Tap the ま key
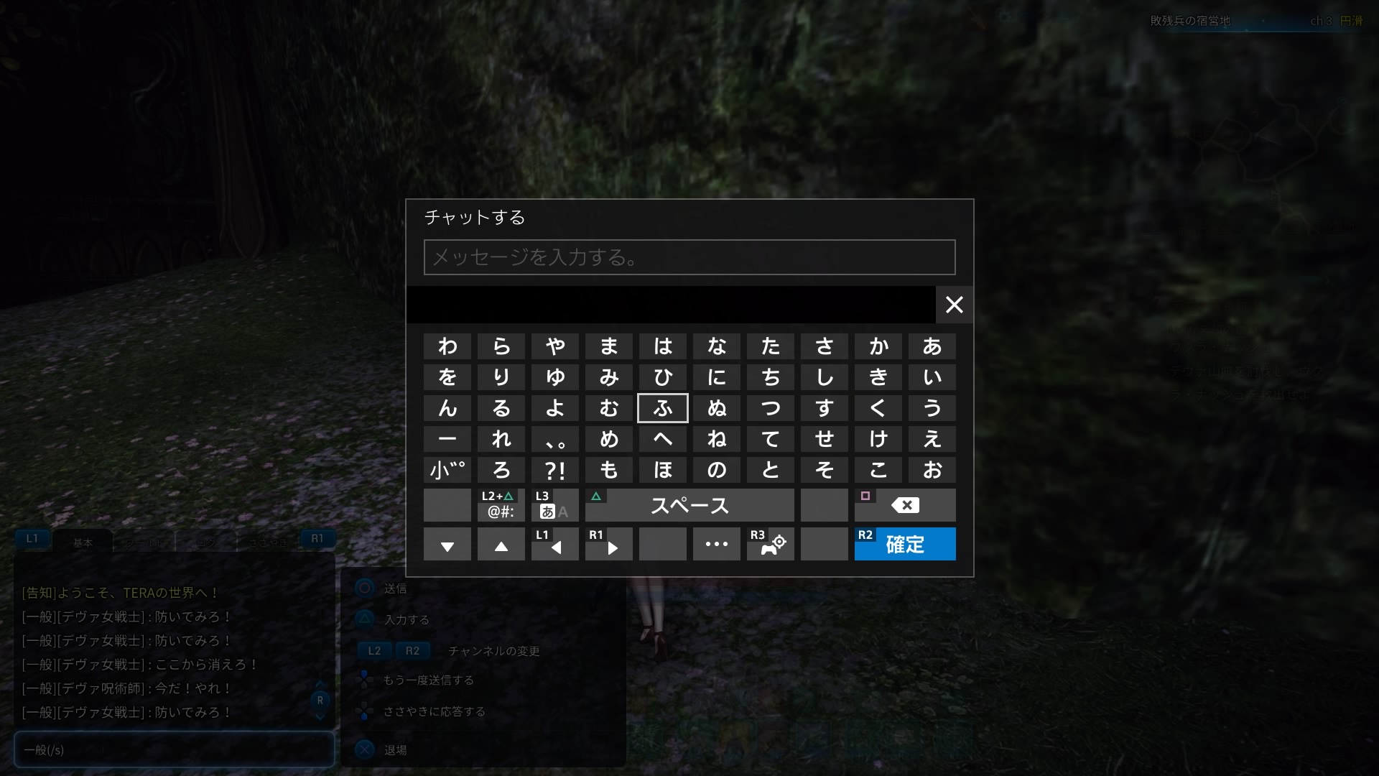Image resolution: width=1379 pixels, height=776 pixels. coord(609,346)
